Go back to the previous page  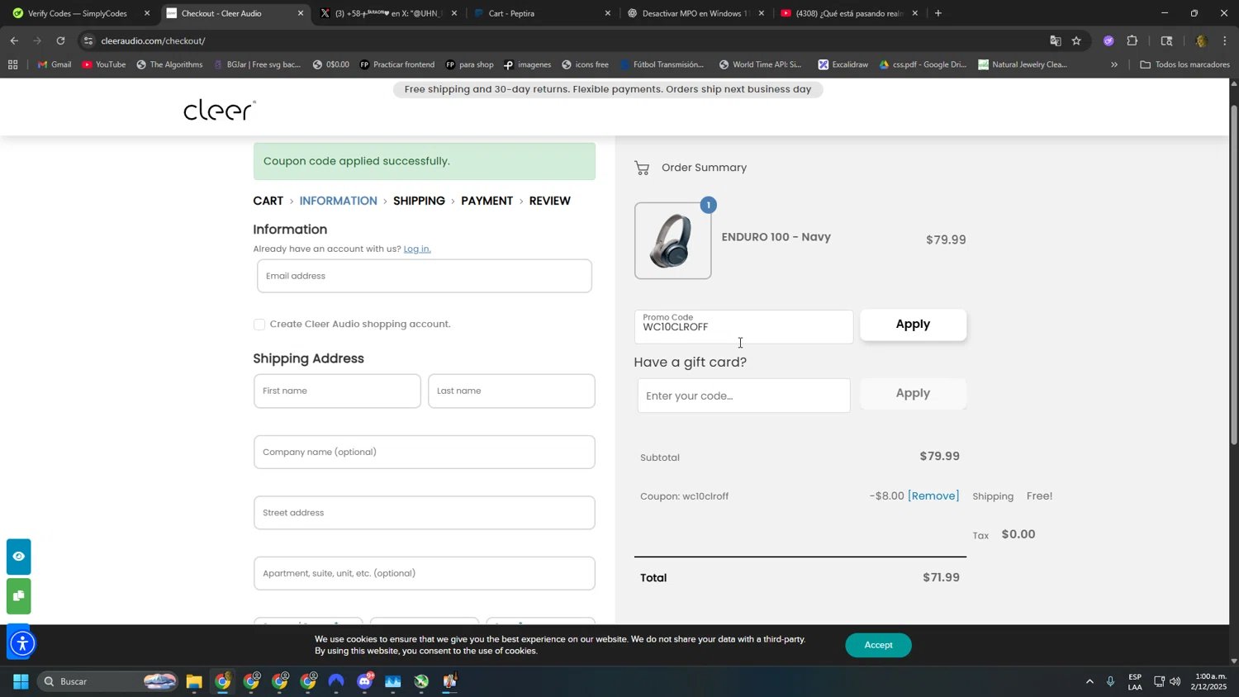click(14, 40)
